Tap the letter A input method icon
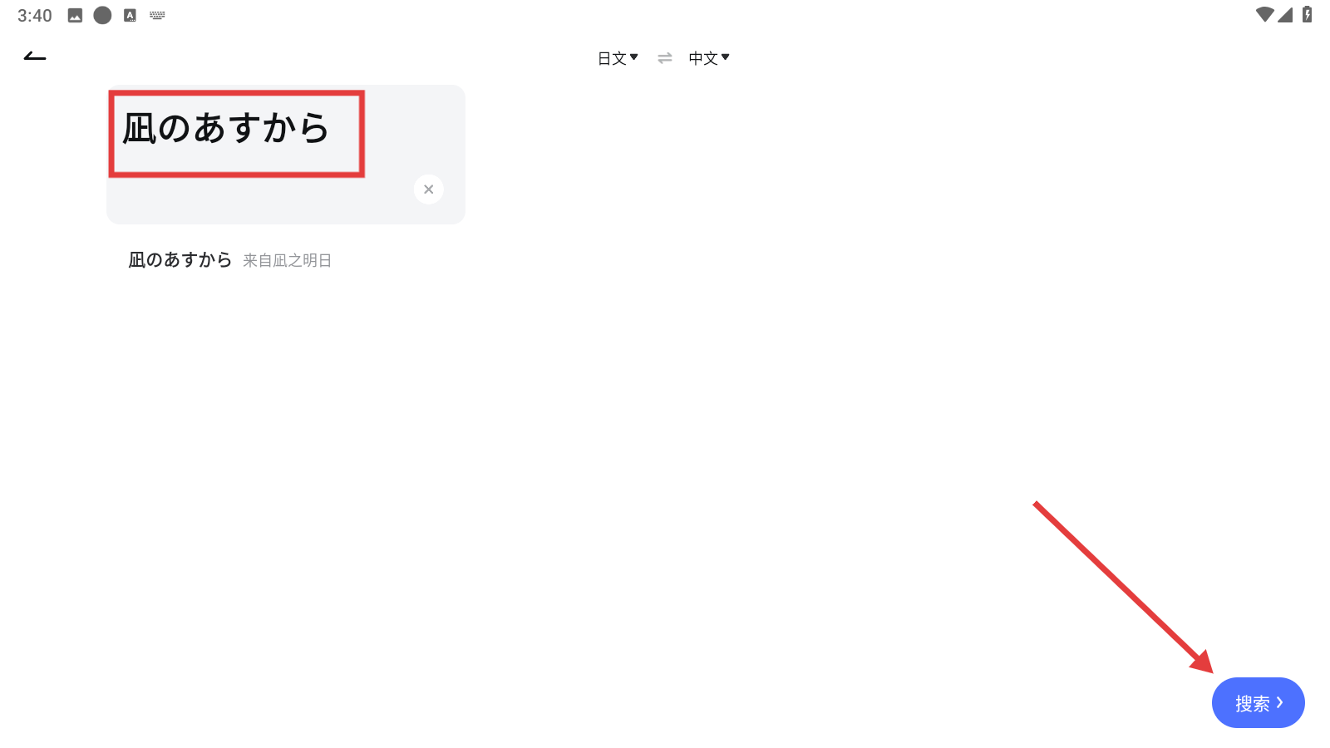This screenshot has width=1330, height=748. tap(130, 15)
